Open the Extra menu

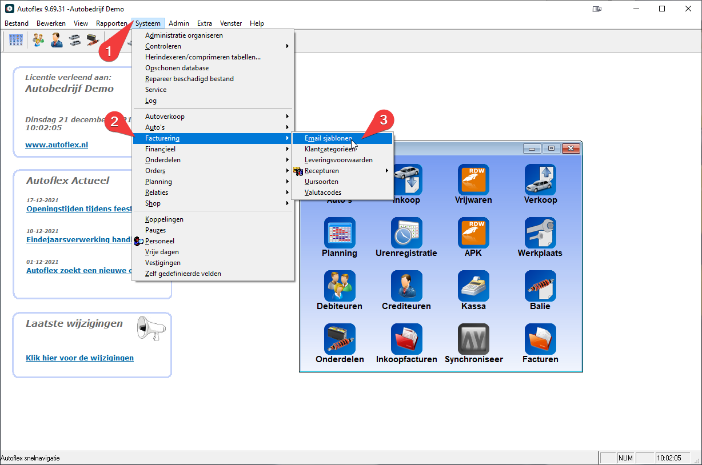click(205, 23)
